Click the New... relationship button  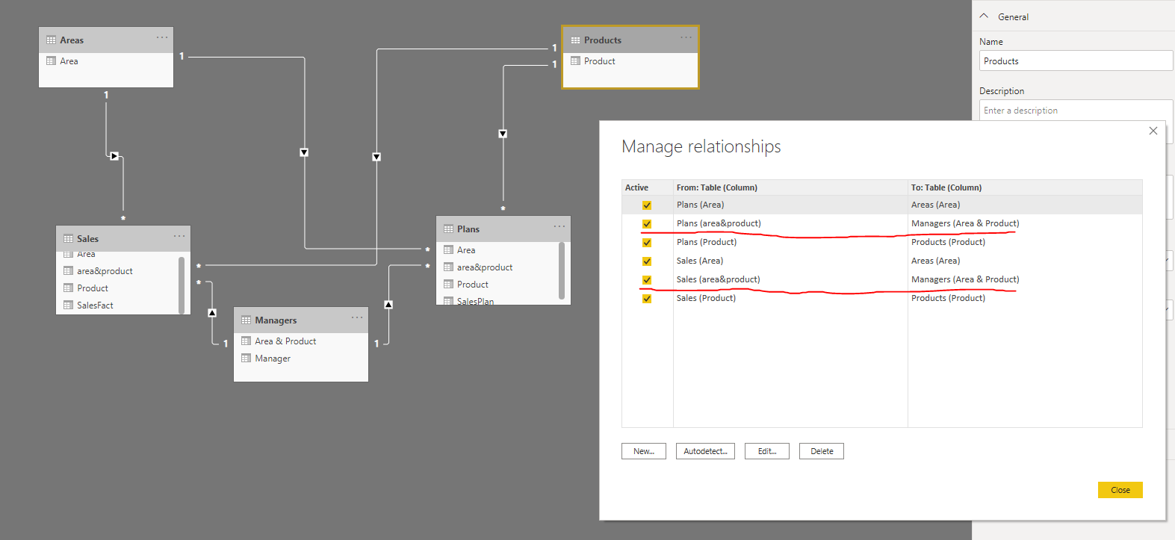tap(644, 451)
